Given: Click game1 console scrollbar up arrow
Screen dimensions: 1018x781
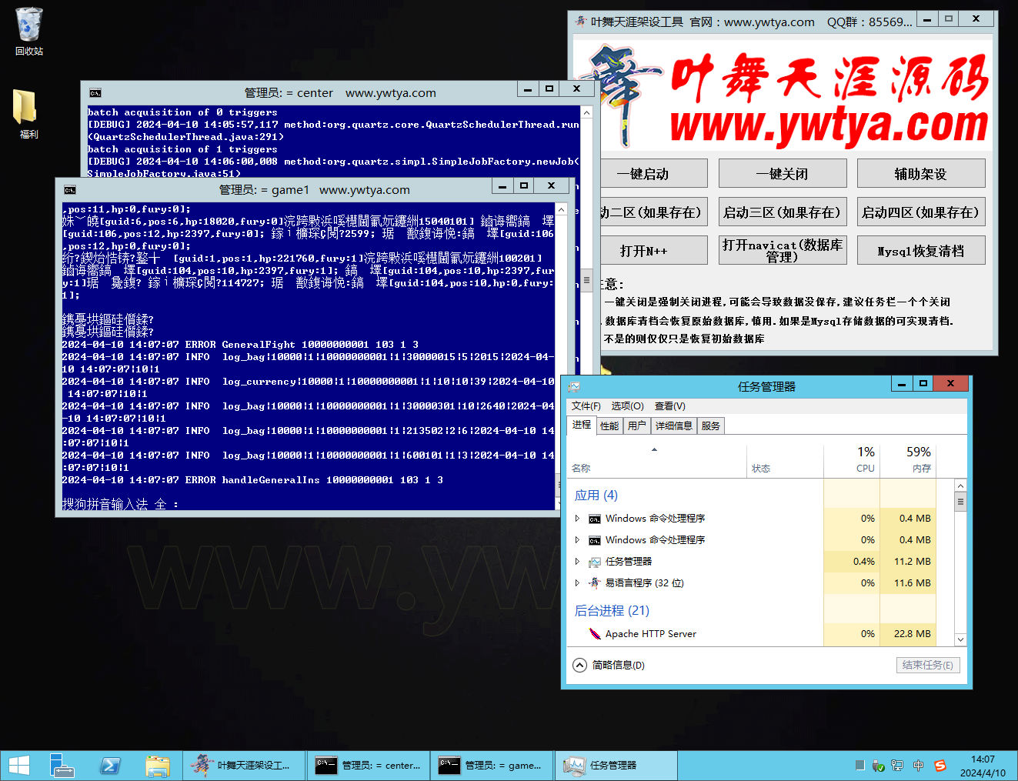Looking at the screenshot, I should coord(562,209).
